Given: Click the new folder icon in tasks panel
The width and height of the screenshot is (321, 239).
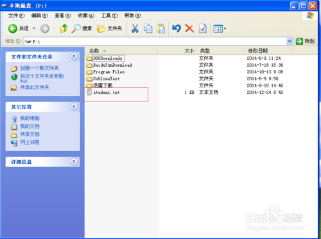Looking at the screenshot, I should coord(14,69).
